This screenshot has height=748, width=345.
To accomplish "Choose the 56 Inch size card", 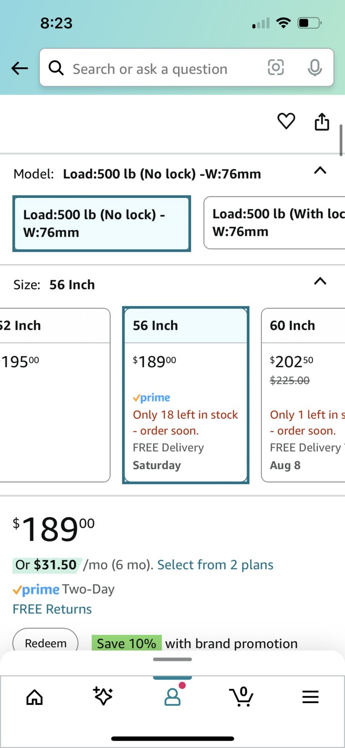I will pyautogui.click(x=186, y=395).
